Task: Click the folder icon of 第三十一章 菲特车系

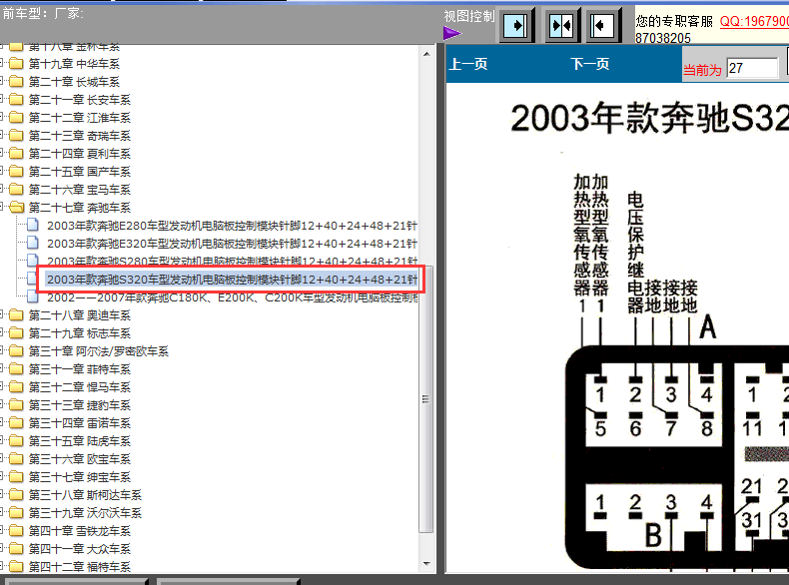Action: coord(17,369)
